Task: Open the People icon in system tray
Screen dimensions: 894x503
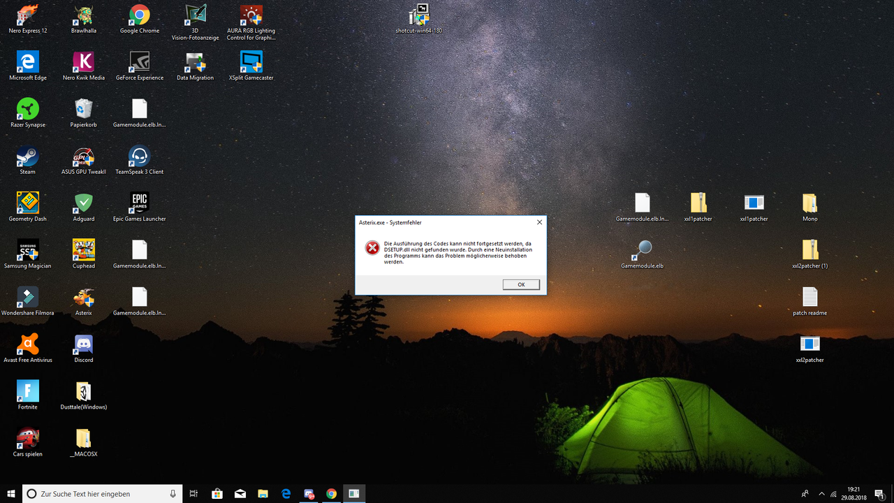Action: (806, 494)
